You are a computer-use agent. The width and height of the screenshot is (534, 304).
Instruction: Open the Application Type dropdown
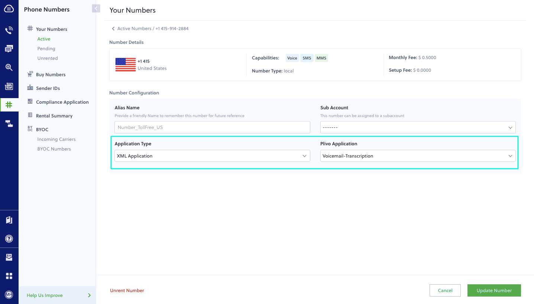212,156
